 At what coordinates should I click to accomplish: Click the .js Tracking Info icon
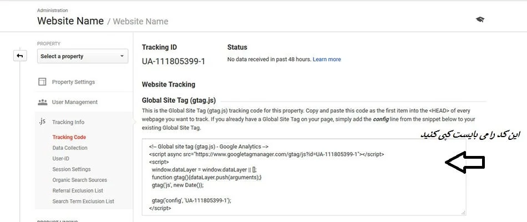[42, 122]
